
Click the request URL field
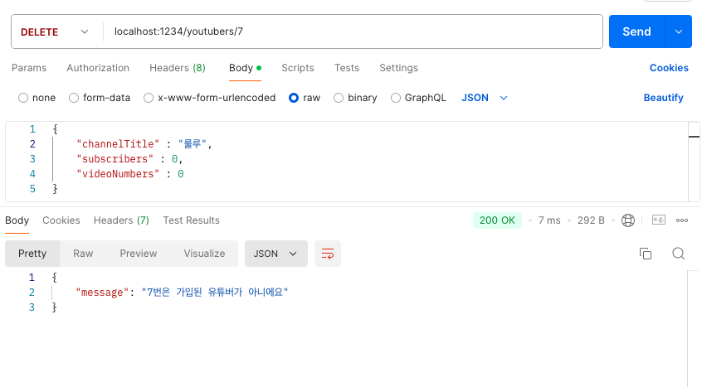point(353,31)
